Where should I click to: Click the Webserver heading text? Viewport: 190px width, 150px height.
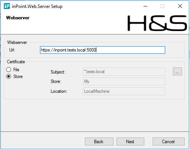point(18,18)
